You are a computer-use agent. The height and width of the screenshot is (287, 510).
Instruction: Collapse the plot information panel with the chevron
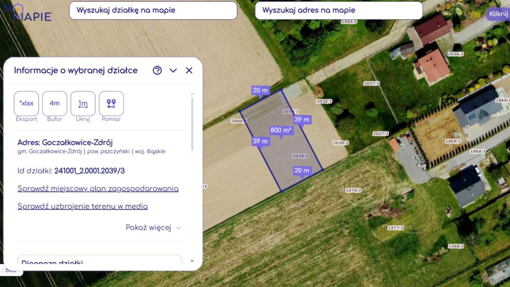(x=173, y=71)
